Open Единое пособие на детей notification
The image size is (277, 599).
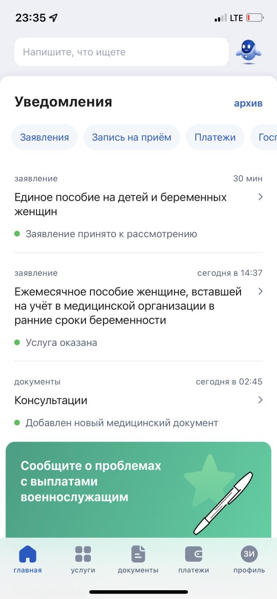(138, 207)
